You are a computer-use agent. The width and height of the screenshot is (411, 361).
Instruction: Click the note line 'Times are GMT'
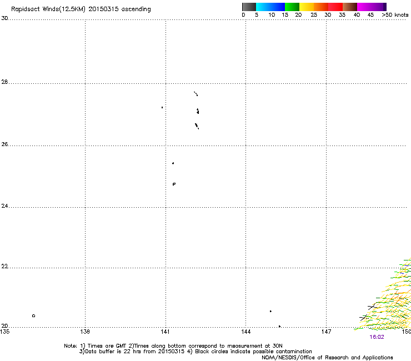click(x=107, y=346)
